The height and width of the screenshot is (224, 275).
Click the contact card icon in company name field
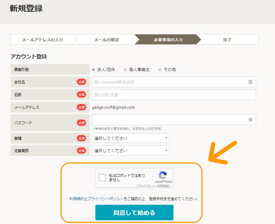250,82
